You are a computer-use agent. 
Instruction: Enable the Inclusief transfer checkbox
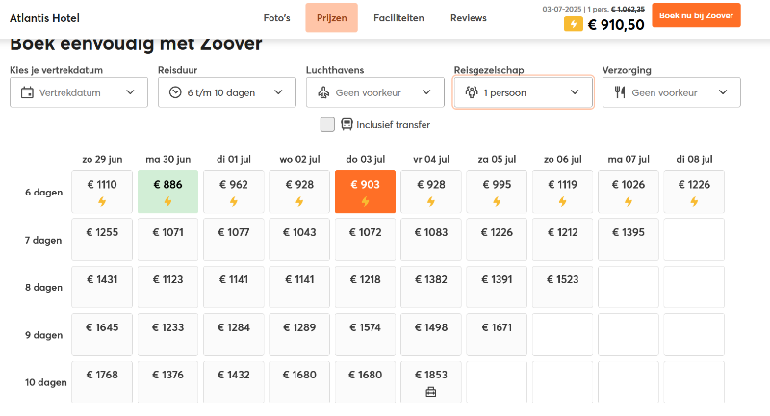click(x=327, y=124)
